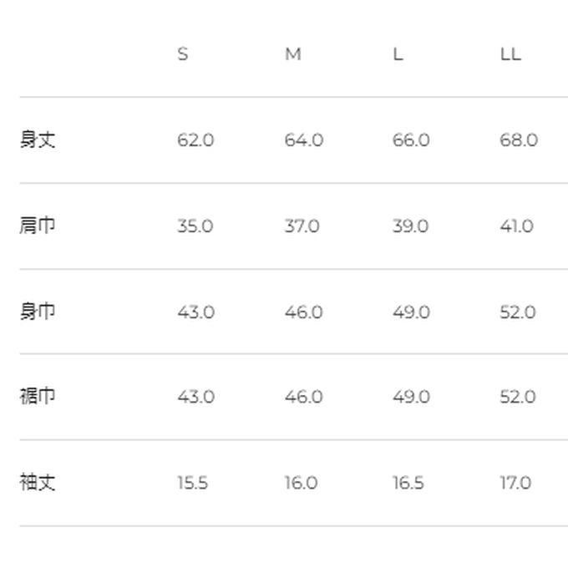Click the S size column header

click(x=182, y=54)
